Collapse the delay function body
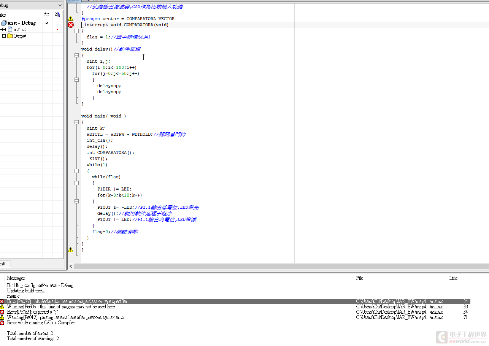Viewport: 489px width, 346px height. coord(76,55)
